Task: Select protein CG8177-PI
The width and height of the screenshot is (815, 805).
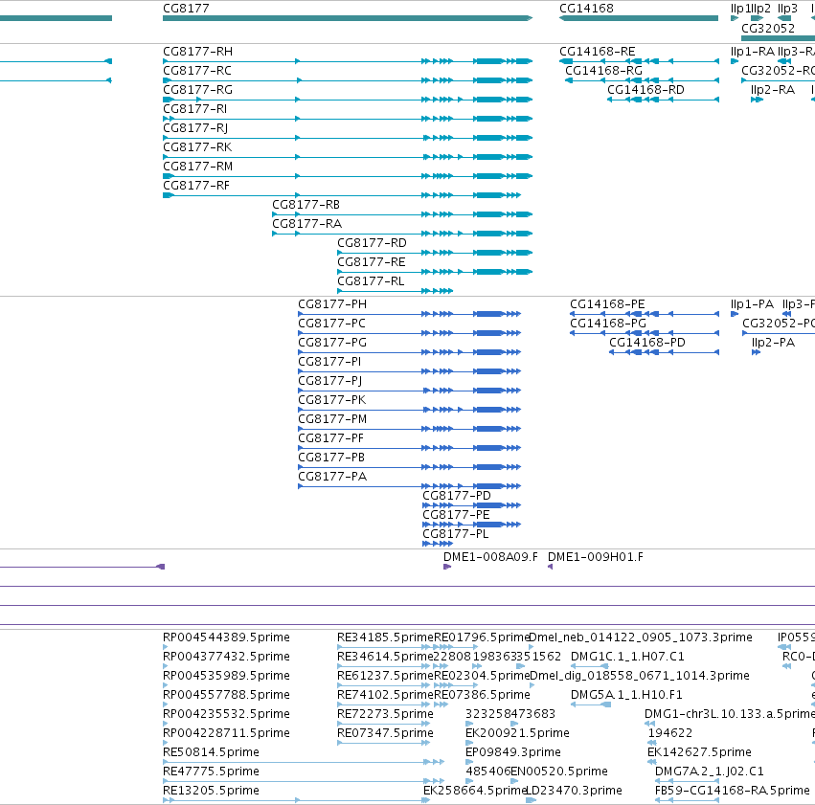Action: [x=329, y=362]
